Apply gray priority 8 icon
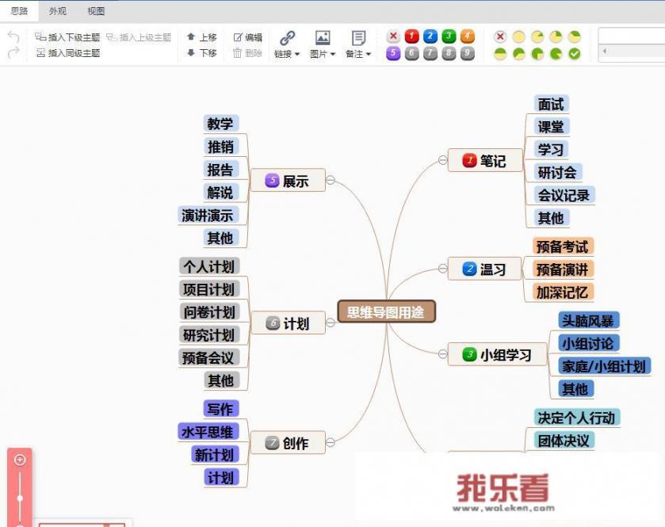The image size is (665, 527). coord(449,53)
